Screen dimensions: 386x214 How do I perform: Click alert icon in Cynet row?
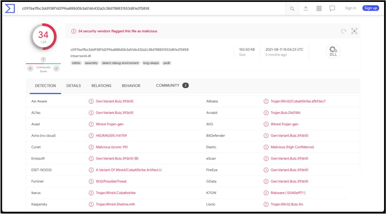tap(91, 147)
